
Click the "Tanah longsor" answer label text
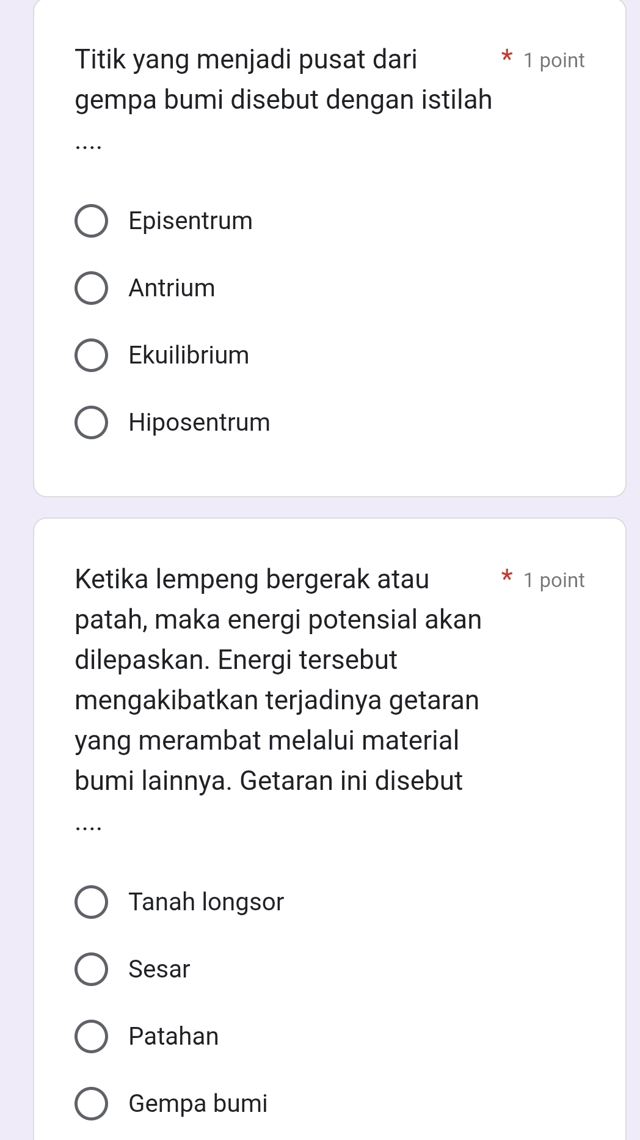(206, 902)
